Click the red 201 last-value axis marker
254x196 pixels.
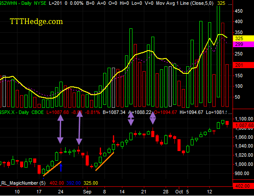point(244,65)
